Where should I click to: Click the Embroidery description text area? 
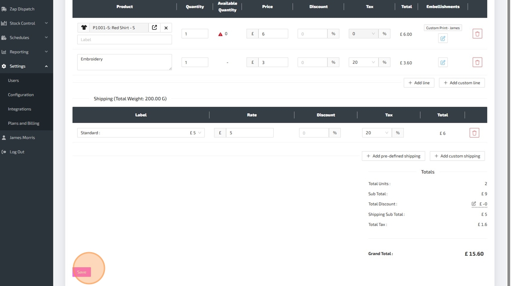point(125,62)
